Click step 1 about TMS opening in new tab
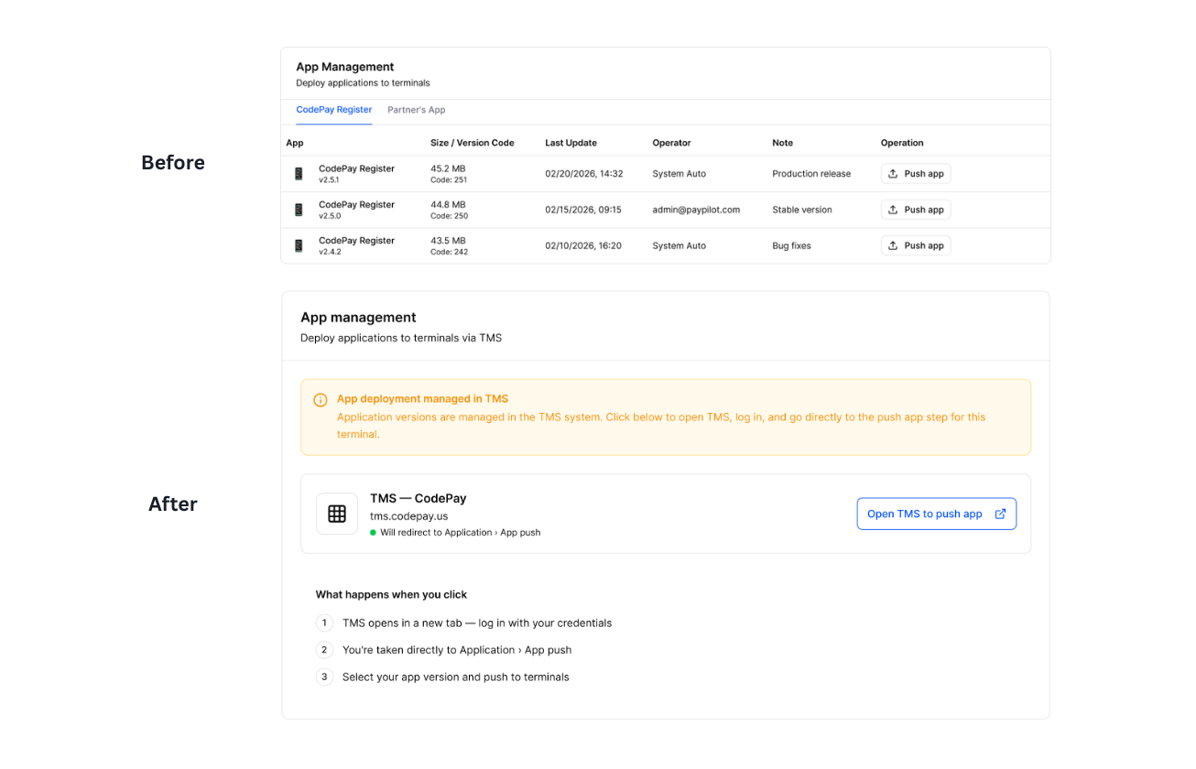This screenshot has height=769, width=1196. [477, 623]
